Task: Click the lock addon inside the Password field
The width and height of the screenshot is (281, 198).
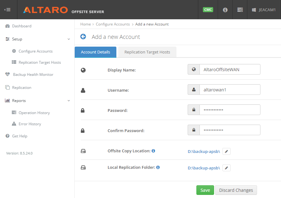Action: pos(194,110)
